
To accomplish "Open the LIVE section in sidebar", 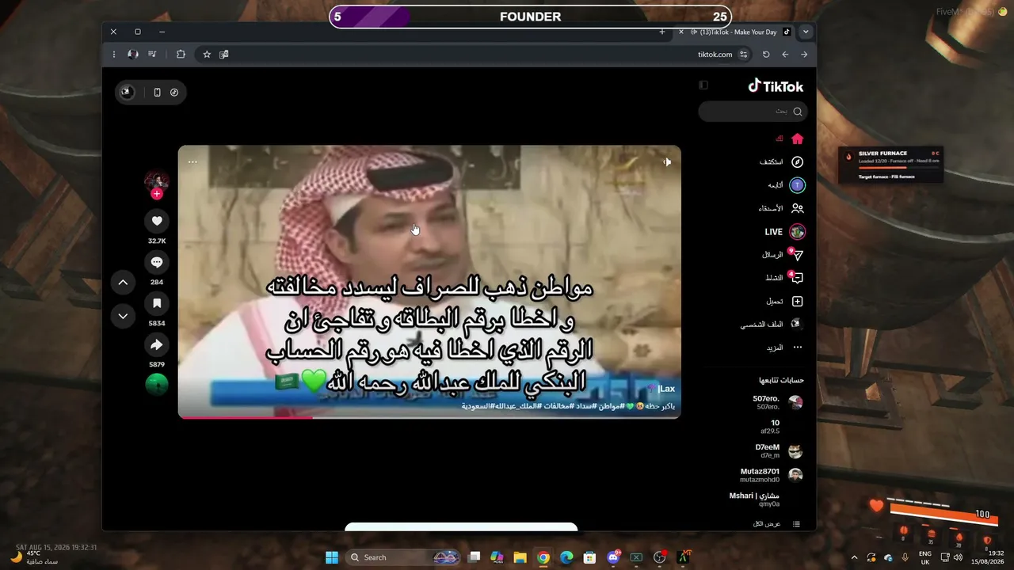I will click(785, 232).
